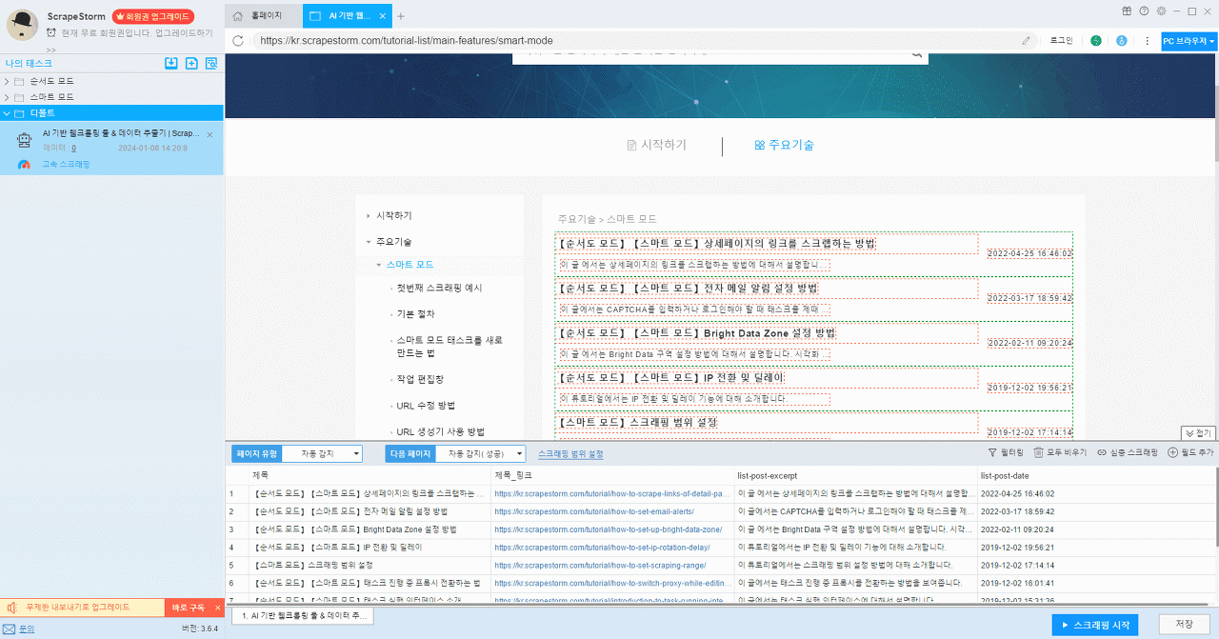The height and width of the screenshot is (639, 1219).
Task: Click the bottom task tab 1. AI 기반 웹크롤링
Action: coord(303,616)
